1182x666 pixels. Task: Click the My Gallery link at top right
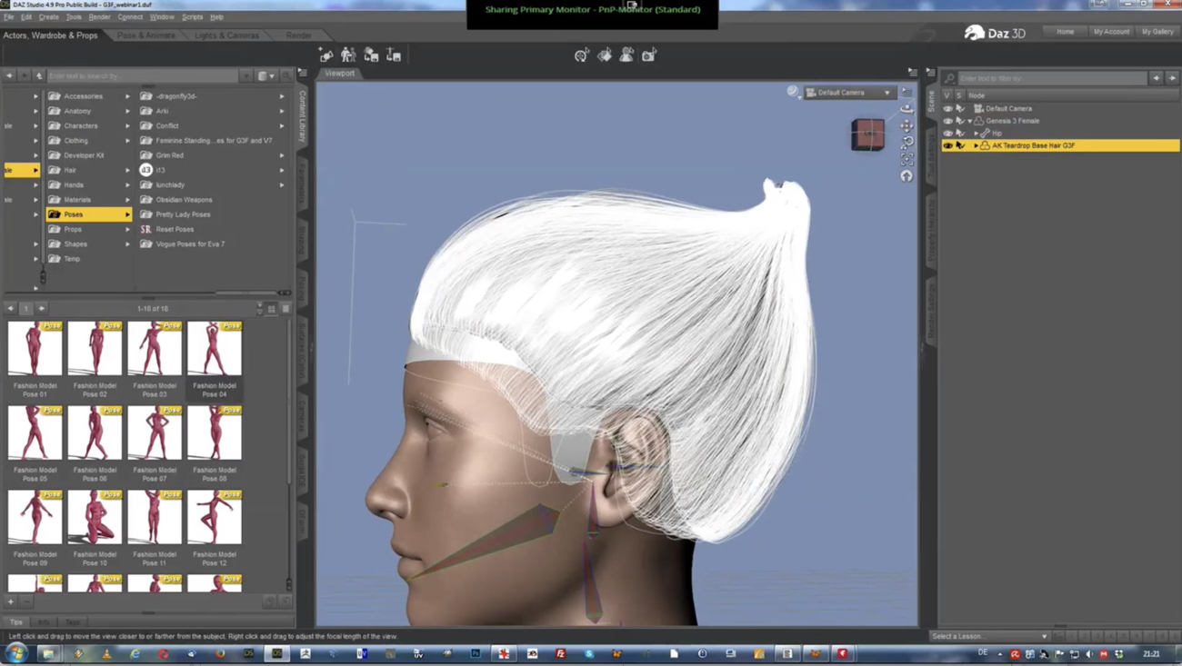[1157, 31]
